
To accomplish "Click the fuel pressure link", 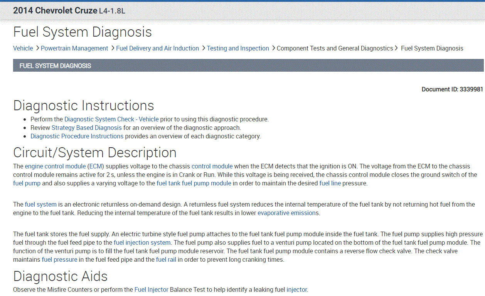I will (59, 259).
